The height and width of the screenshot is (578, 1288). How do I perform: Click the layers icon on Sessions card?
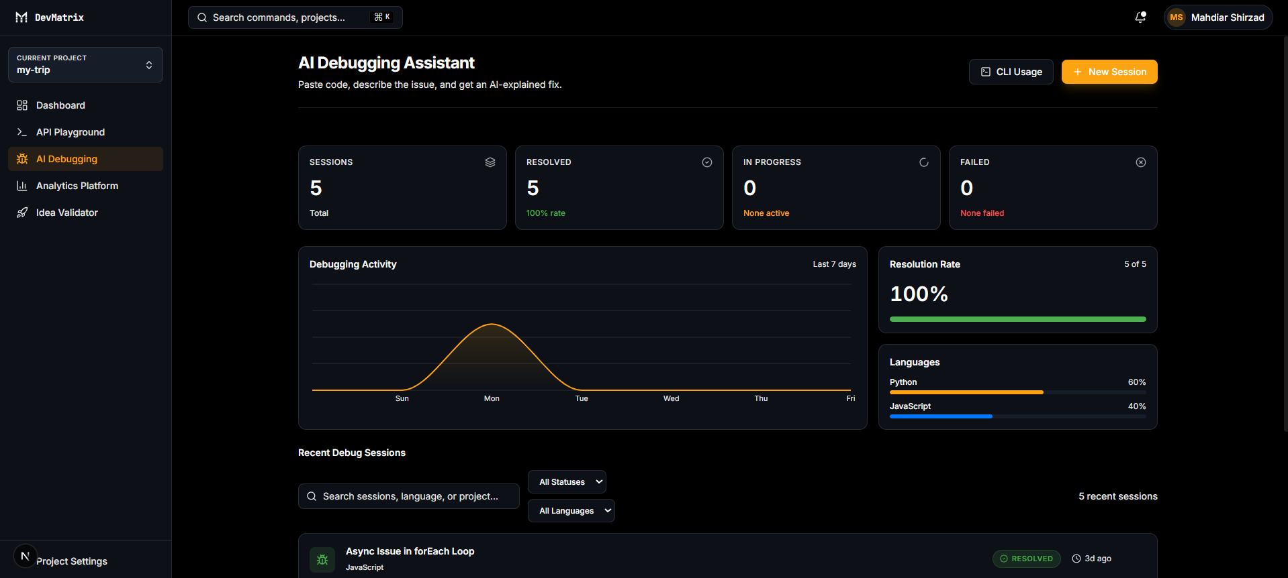pos(490,162)
